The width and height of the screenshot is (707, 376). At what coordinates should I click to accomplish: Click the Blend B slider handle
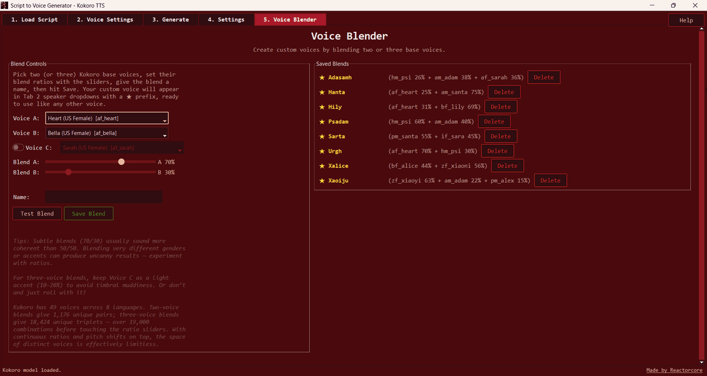pyautogui.click(x=68, y=172)
